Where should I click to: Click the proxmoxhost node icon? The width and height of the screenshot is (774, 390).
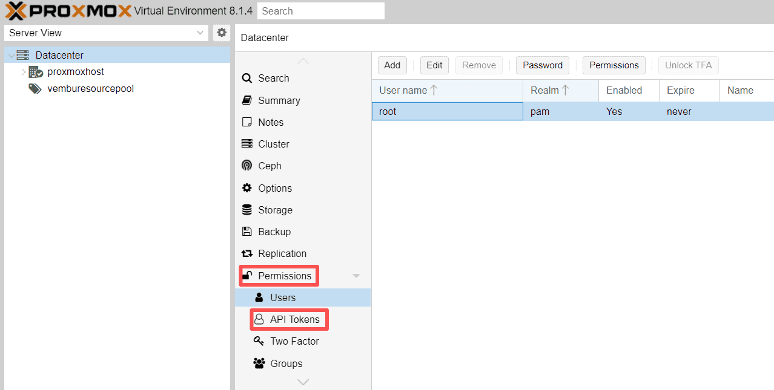pyautogui.click(x=36, y=72)
